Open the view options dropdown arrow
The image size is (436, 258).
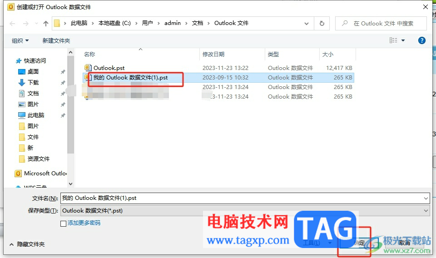point(403,40)
